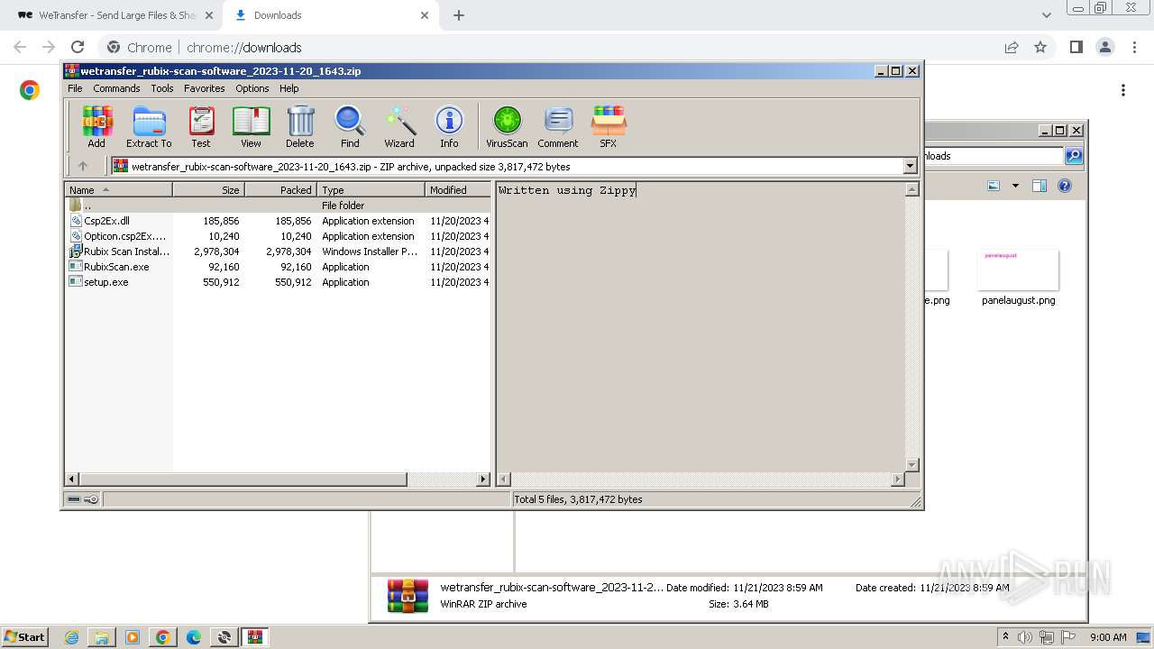The width and height of the screenshot is (1154, 649).
Task: Click the Chrome tab search chevron
Action: click(1046, 15)
